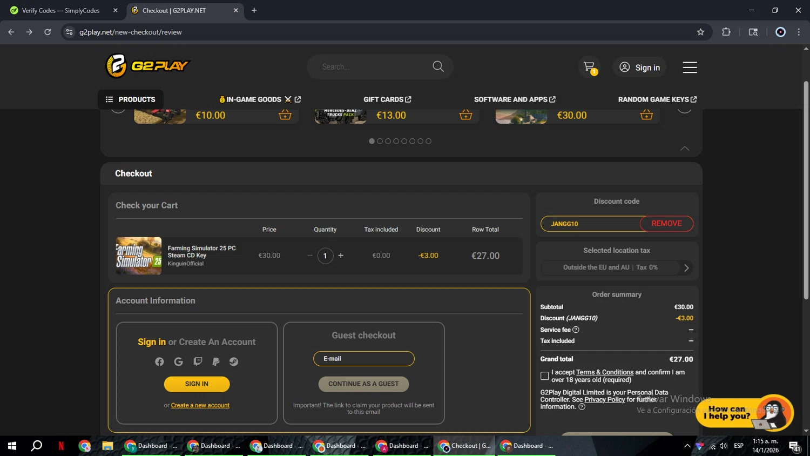Sign in with Facebook icon
This screenshot has width=810, height=456.
[x=159, y=362]
